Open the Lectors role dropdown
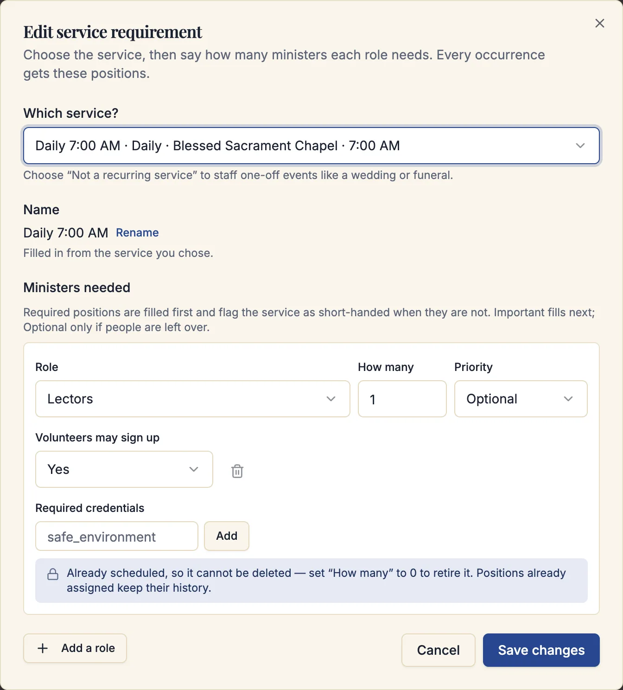Image resolution: width=623 pixels, height=690 pixels. tap(193, 399)
